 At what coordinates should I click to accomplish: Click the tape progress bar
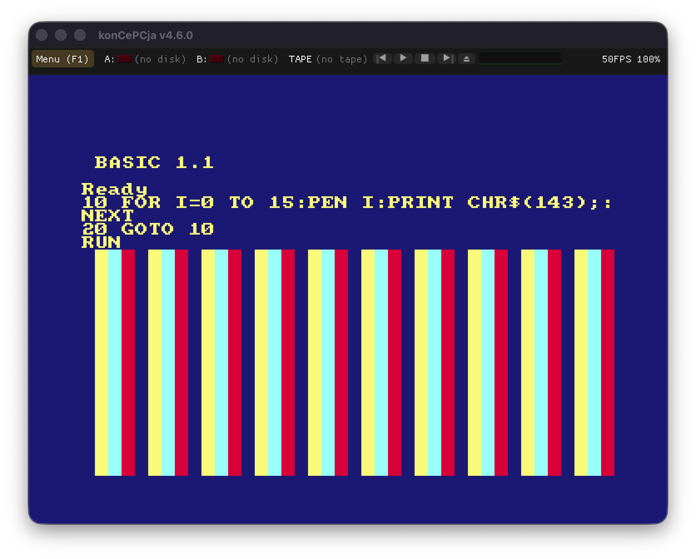pos(520,59)
